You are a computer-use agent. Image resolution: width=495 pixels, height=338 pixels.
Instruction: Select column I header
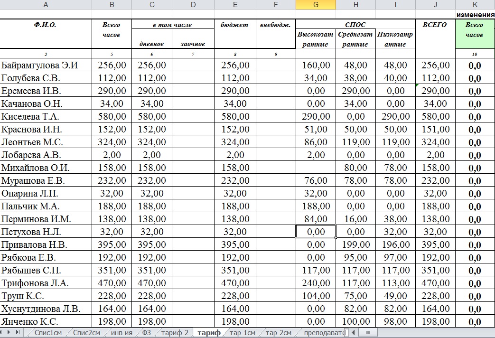tap(395, 4)
